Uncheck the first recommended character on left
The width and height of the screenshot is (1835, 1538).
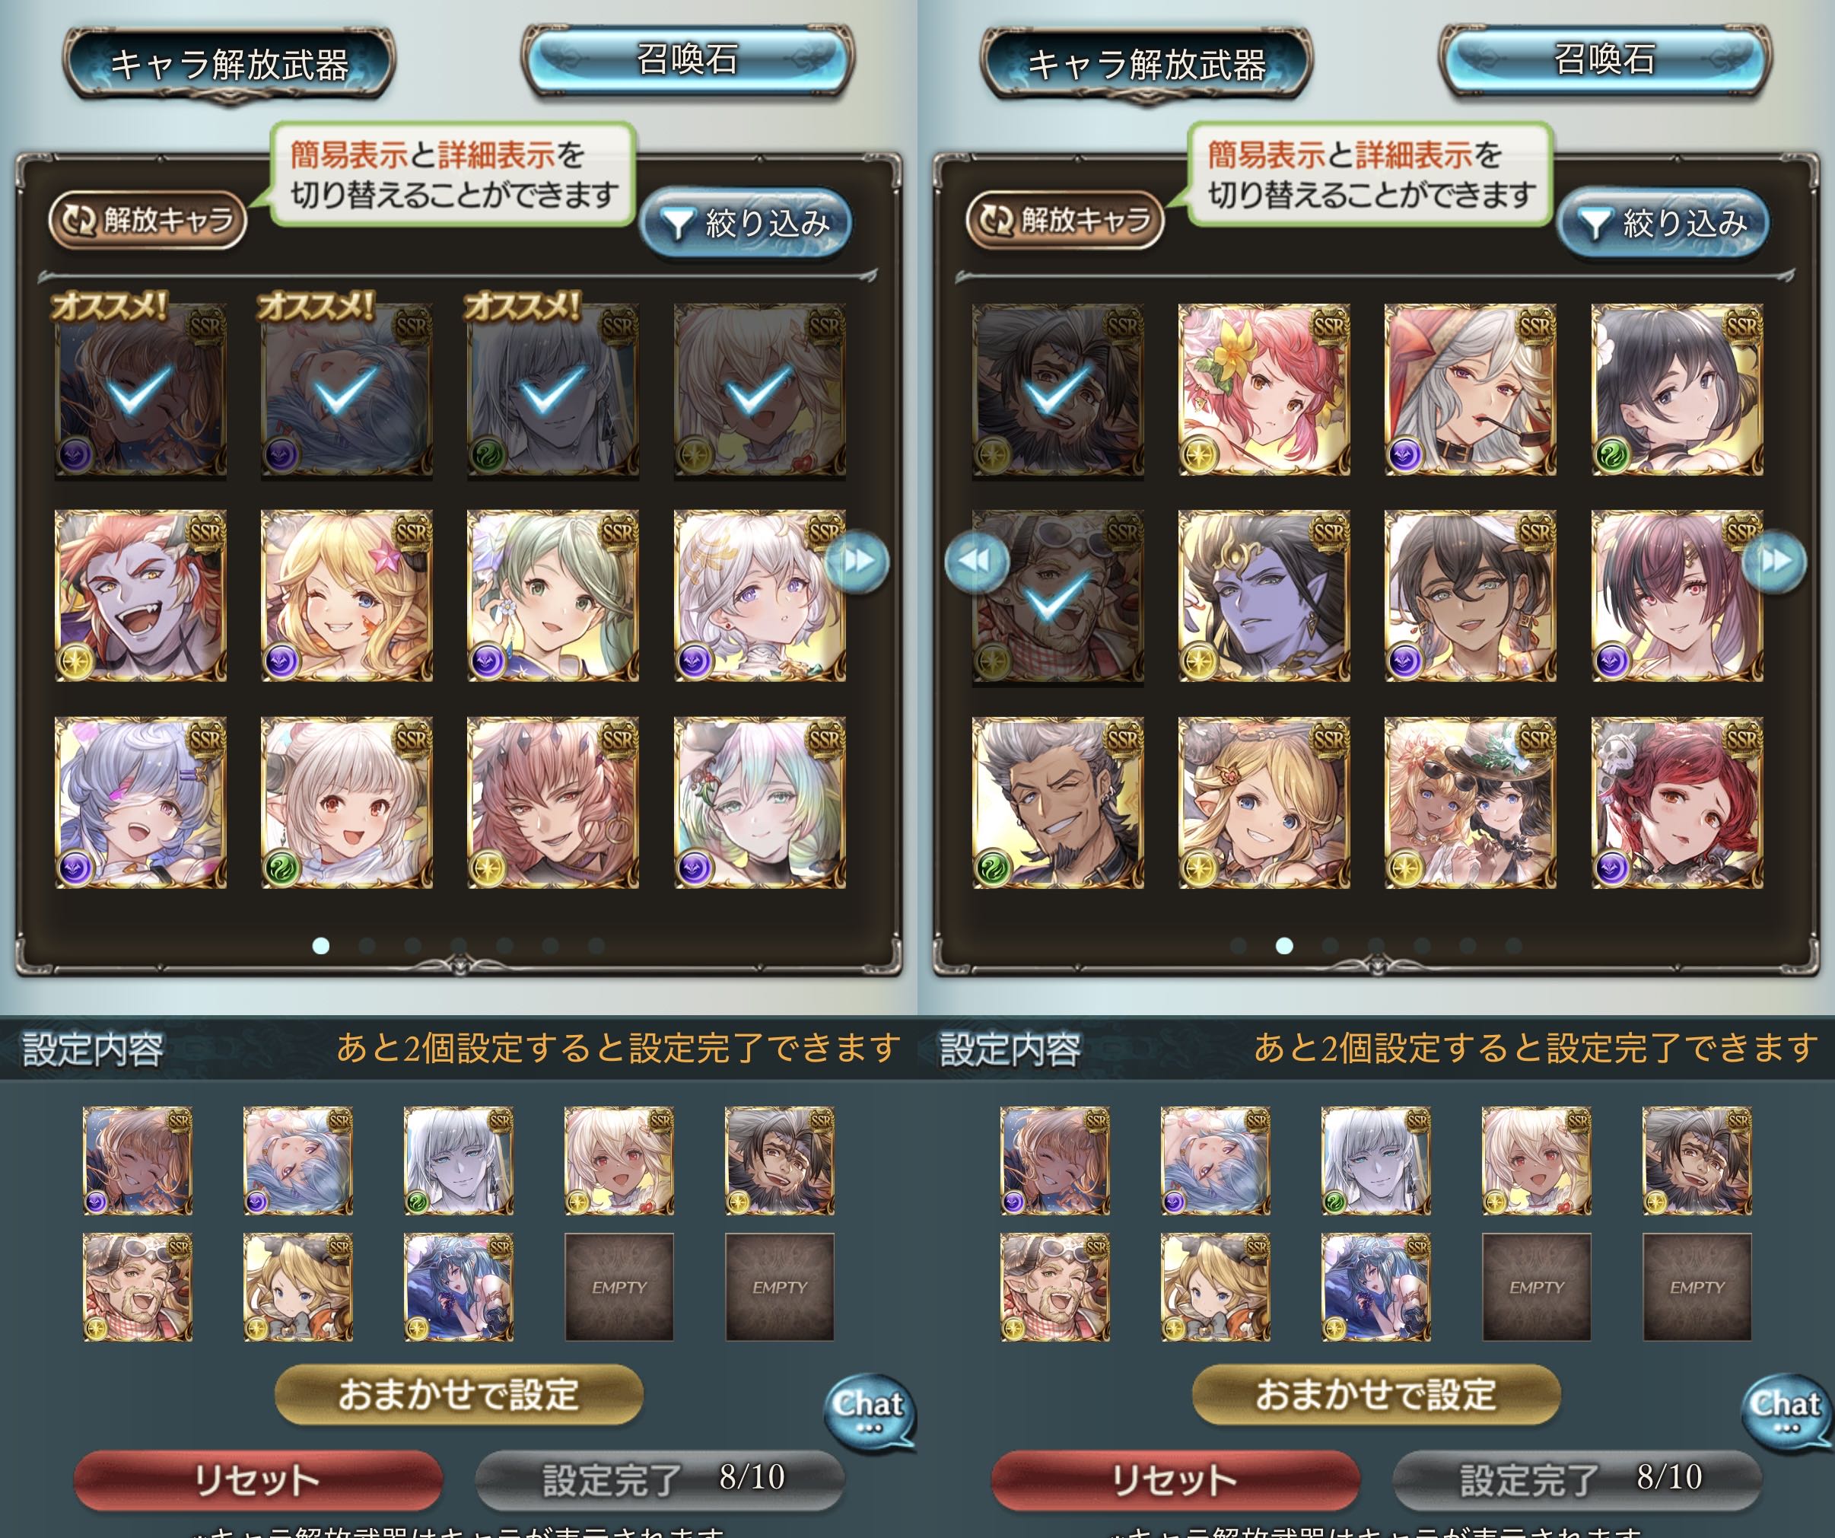(141, 390)
